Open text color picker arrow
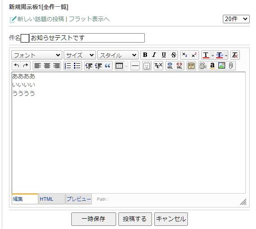 [213, 55]
